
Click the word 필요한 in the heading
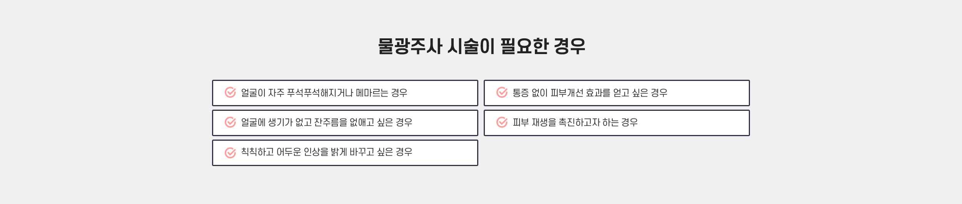click(524, 46)
